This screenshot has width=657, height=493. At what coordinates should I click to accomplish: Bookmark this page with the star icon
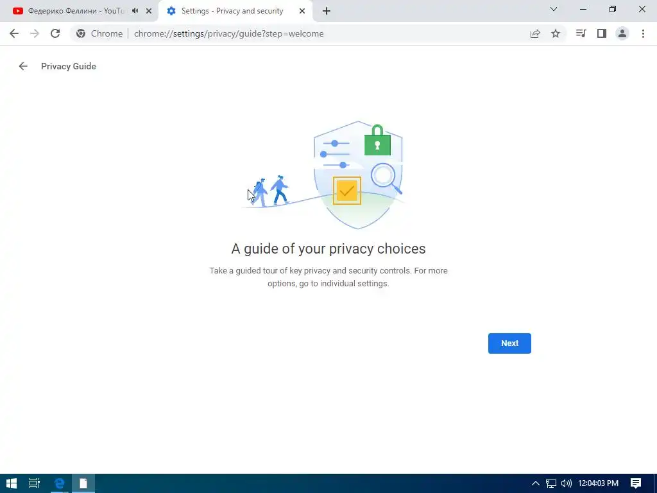[556, 33]
